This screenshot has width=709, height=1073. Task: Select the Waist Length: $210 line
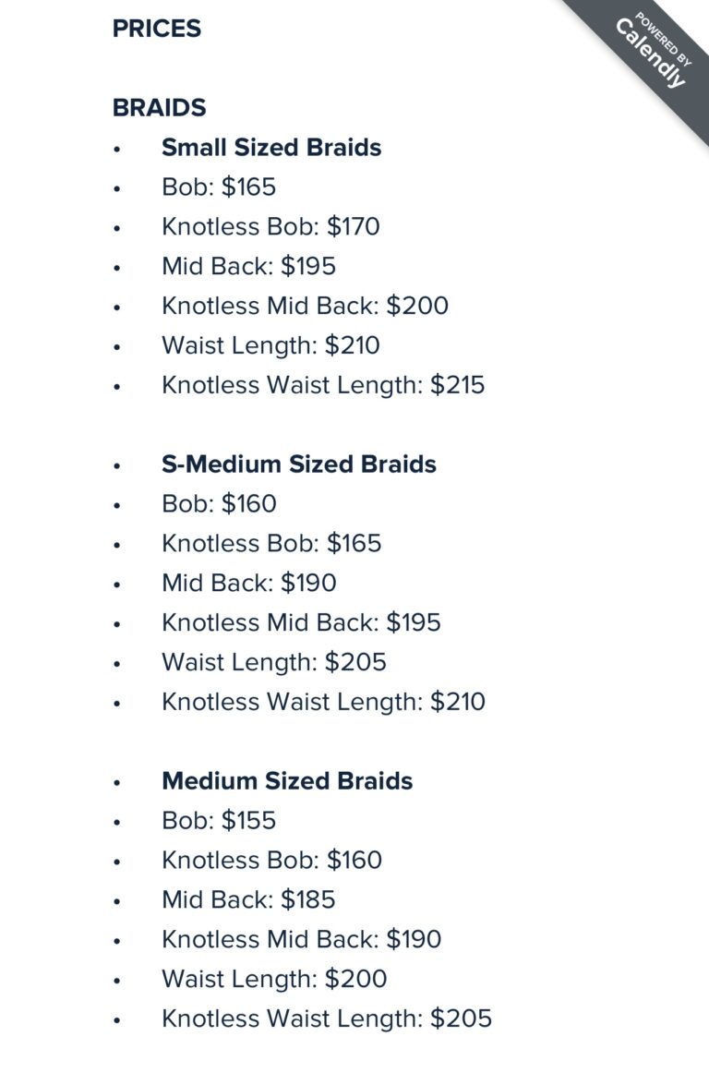click(270, 346)
